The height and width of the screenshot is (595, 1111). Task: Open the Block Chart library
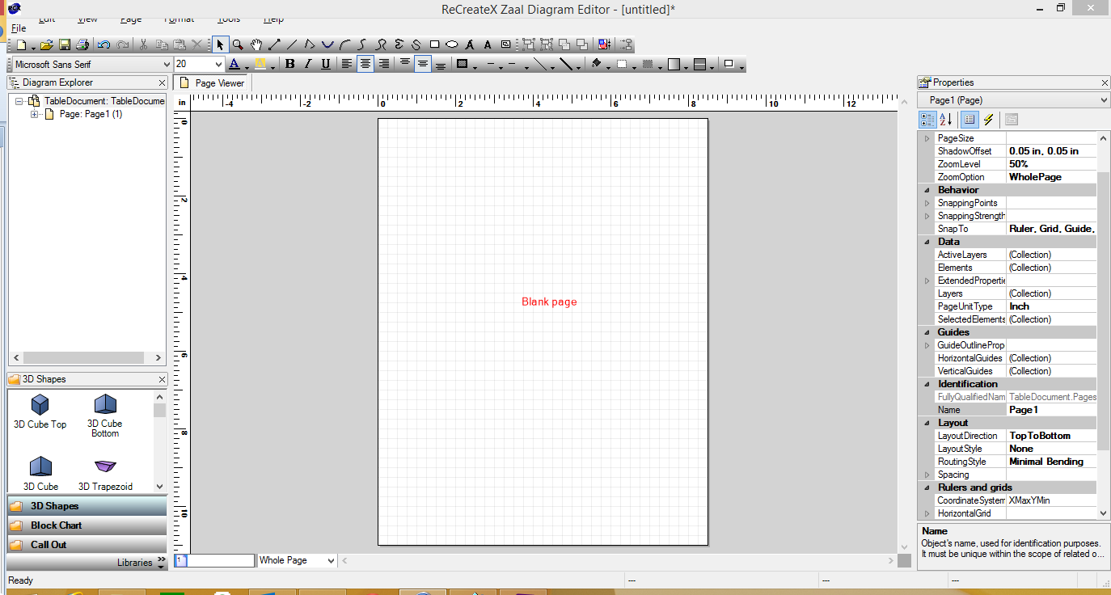point(56,525)
